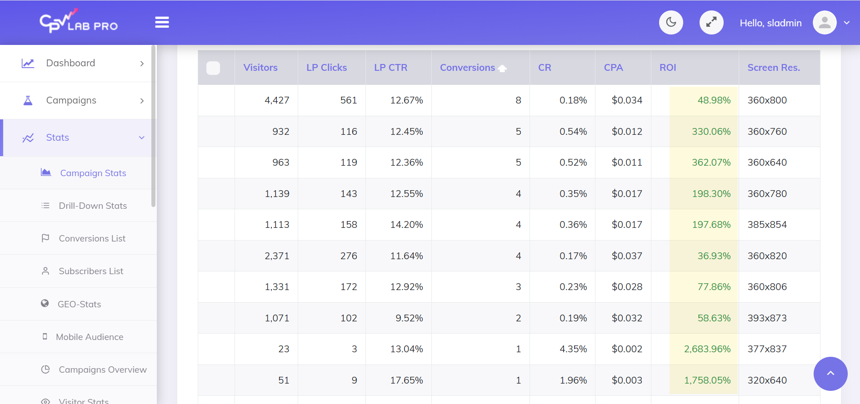The image size is (860, 404).
Task: Click the Drill-Down Stats list icon
Action: pos(45,206)
